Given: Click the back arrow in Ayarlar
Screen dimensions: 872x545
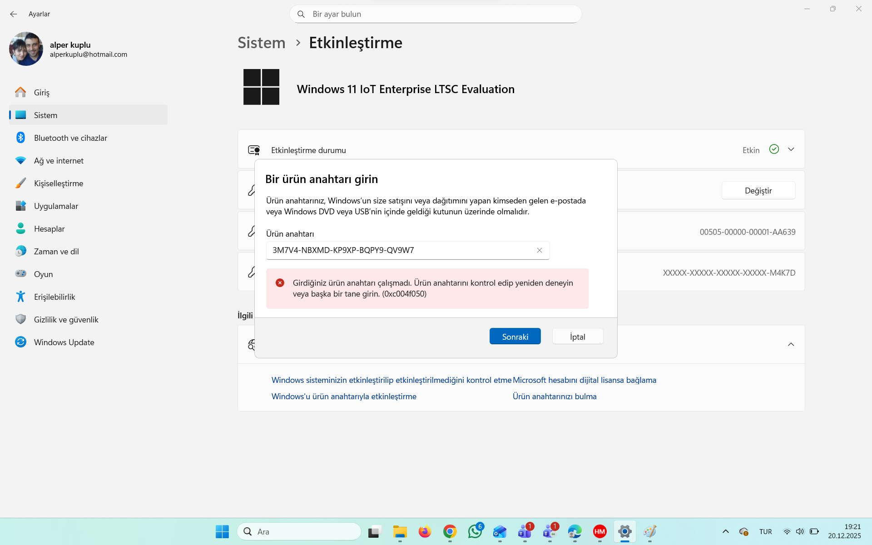Looking at the screenshot, I should point(14,14).
